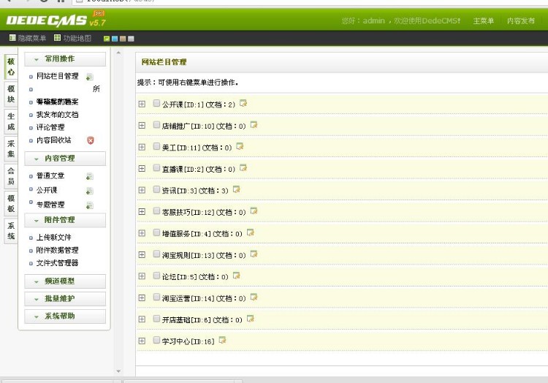
Task: Select the green theme color swatch
Action: click(107, 39)
